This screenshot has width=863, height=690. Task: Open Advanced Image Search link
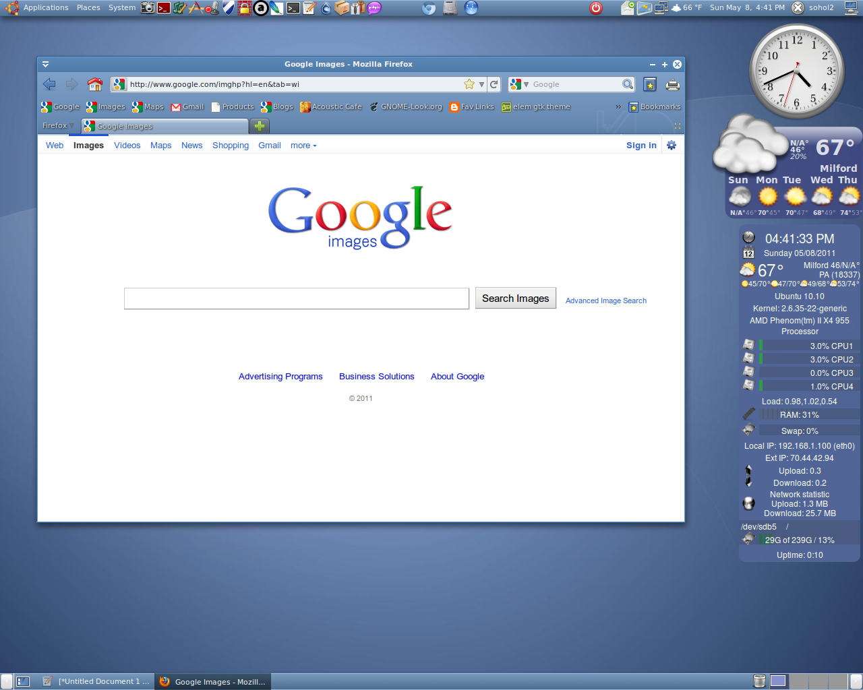[x=606, y=301]
